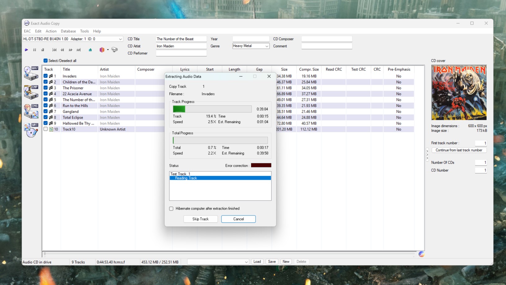Viewport: 506px width, 285px height.
Task: Uncheck track 2 checkbox
Action: pos(46,82)
